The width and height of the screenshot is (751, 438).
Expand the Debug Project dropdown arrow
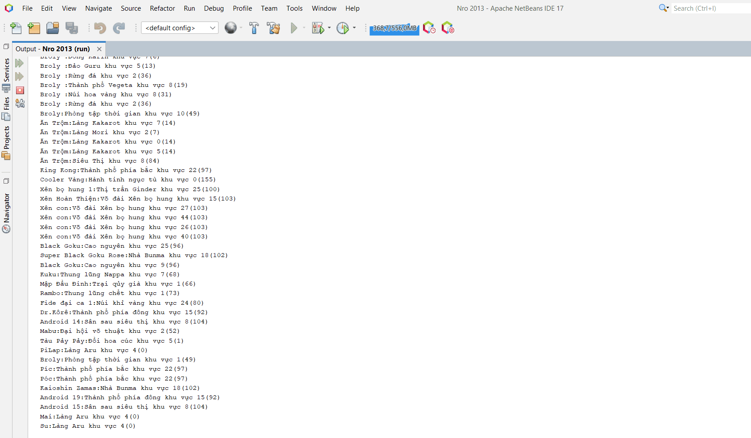click(x=329, y=28)
